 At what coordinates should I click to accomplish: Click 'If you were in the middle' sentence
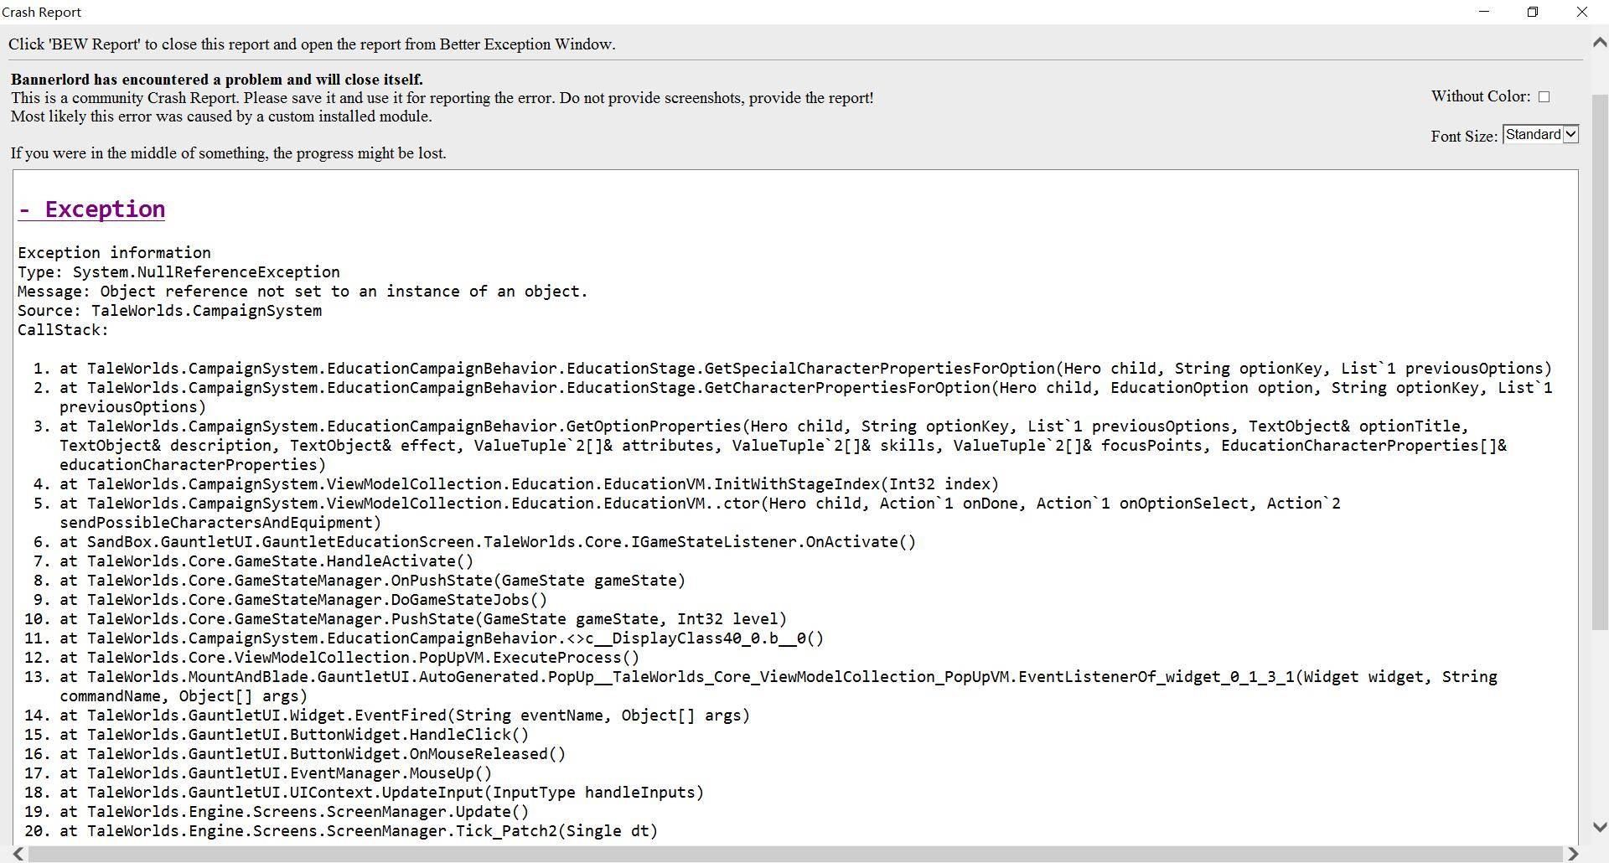coord(228,153)
